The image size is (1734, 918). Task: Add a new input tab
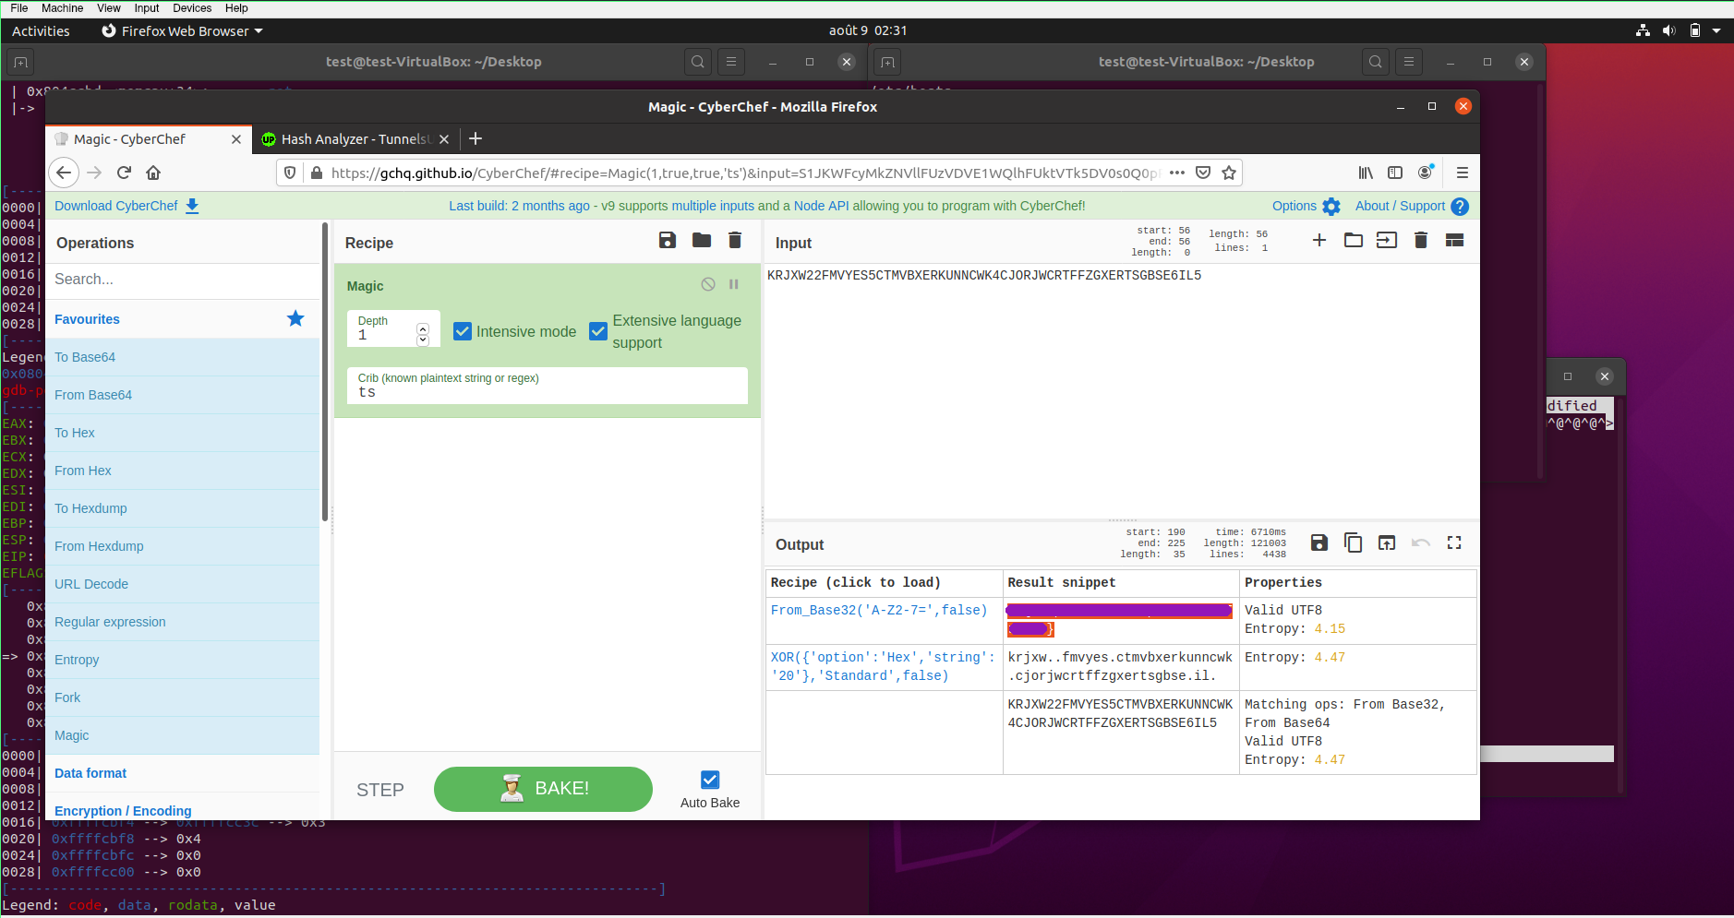click(x=1319, y=241)
